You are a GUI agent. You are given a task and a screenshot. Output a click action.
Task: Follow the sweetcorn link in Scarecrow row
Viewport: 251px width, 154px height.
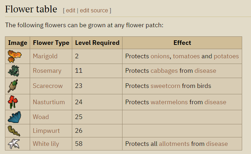165,86
